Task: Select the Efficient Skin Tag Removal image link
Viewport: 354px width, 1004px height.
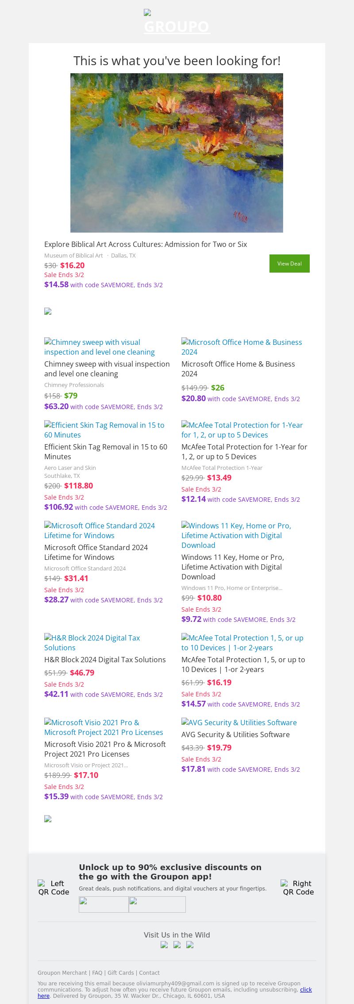Action: coord(104,430)
